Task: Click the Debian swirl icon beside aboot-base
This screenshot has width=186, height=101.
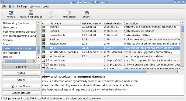Action: [47, 60]
